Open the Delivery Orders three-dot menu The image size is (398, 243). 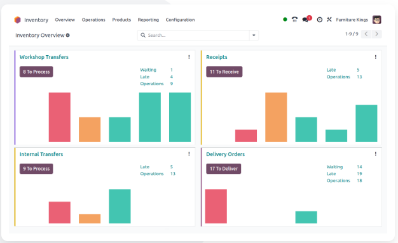pyautogui.click(x=375, y=154)
